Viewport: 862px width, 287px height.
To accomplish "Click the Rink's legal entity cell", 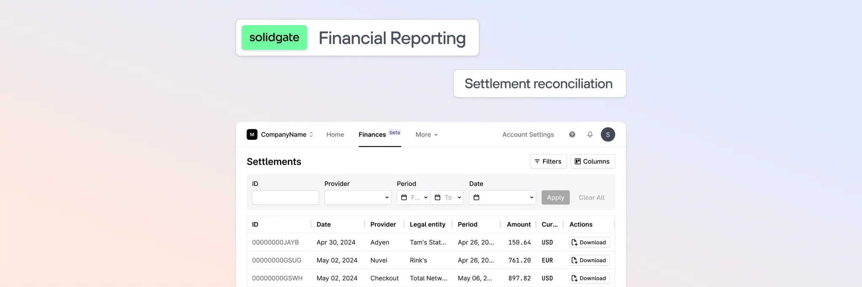I will 418,261.
